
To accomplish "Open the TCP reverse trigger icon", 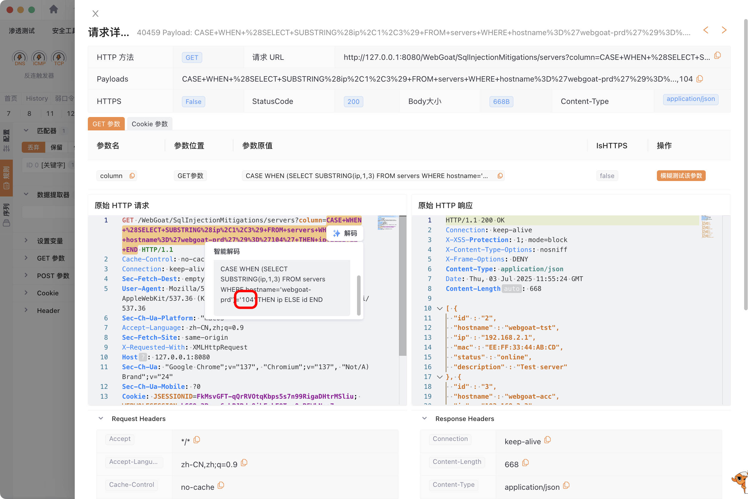I will pyautogui.click(x=59, y=58).
